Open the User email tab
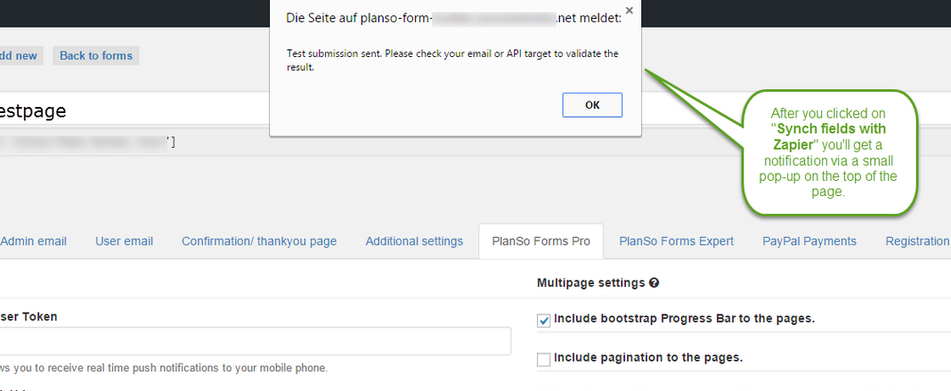 pos(124,241)
